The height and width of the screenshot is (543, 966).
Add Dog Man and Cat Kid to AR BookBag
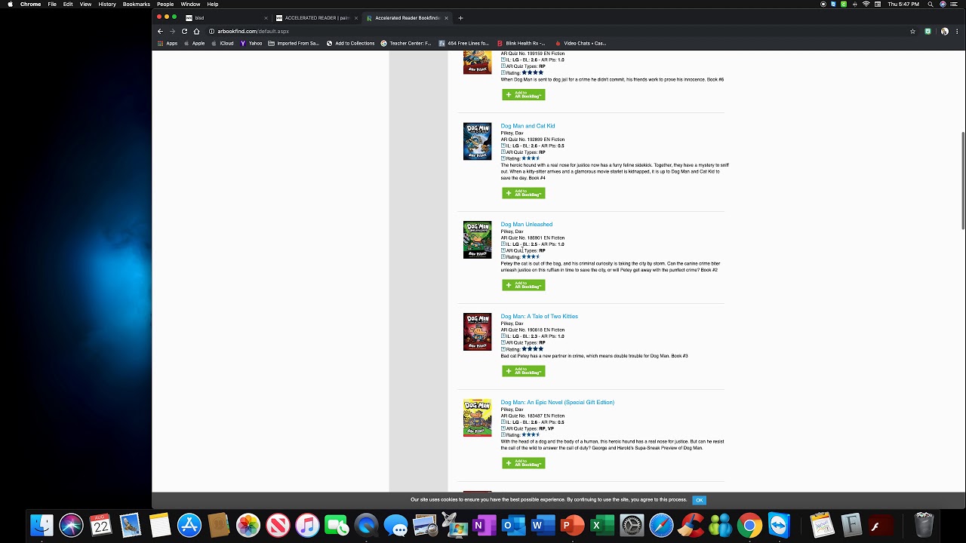523,193
